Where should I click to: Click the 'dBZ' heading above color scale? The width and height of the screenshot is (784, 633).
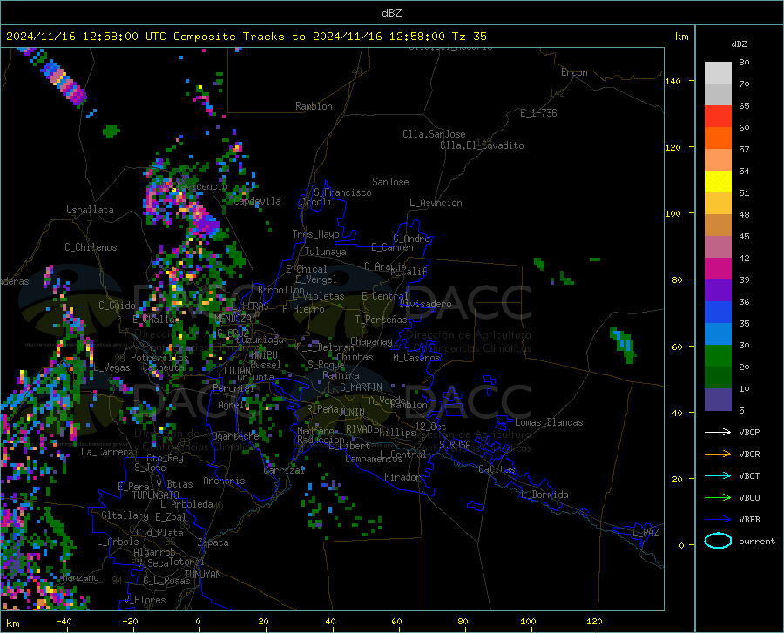(x=739, y=44)
